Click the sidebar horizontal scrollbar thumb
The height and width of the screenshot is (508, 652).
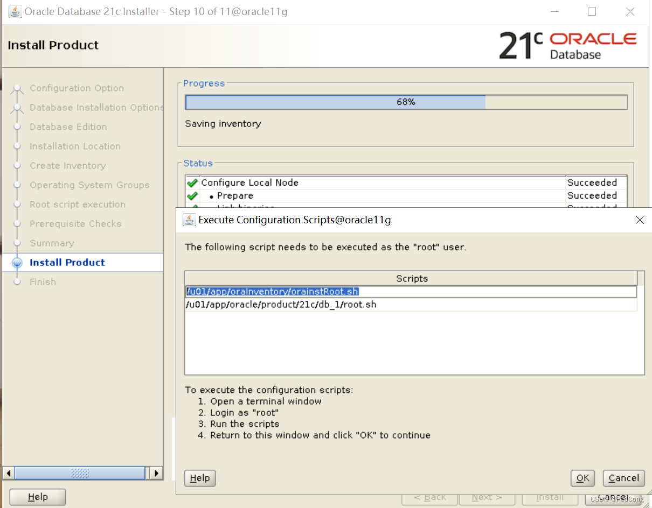click(x=80, y=473)
